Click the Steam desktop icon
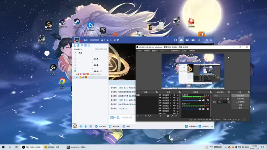The height and width of the screenshot is (150, 267). click(77, 23)
